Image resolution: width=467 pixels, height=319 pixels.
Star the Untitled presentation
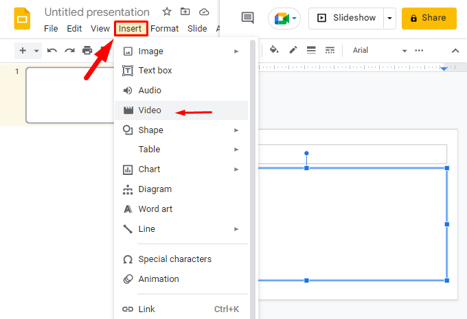(x=167, y=12)
